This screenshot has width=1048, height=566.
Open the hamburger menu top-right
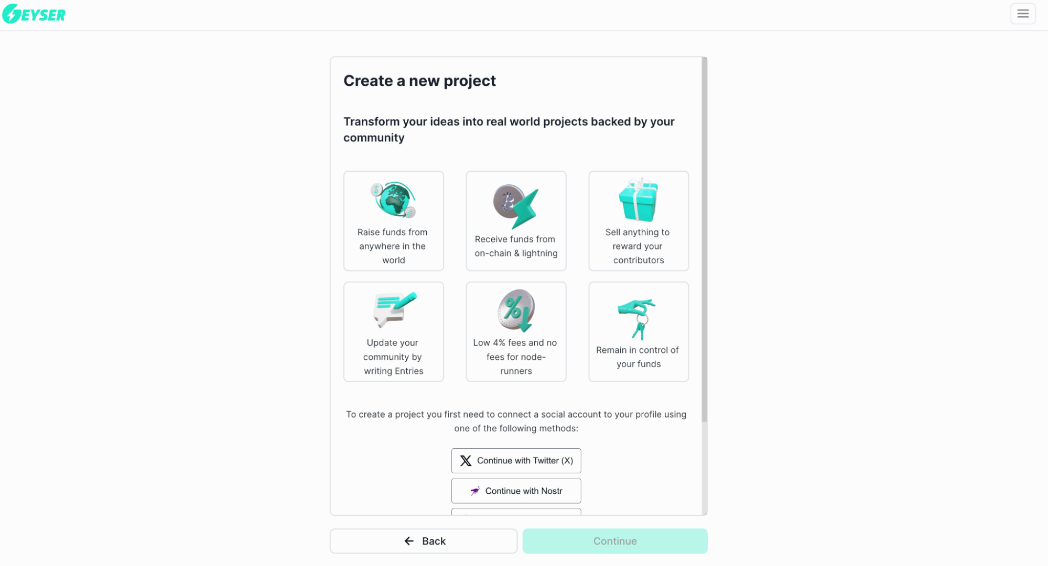coord(1023,13)
